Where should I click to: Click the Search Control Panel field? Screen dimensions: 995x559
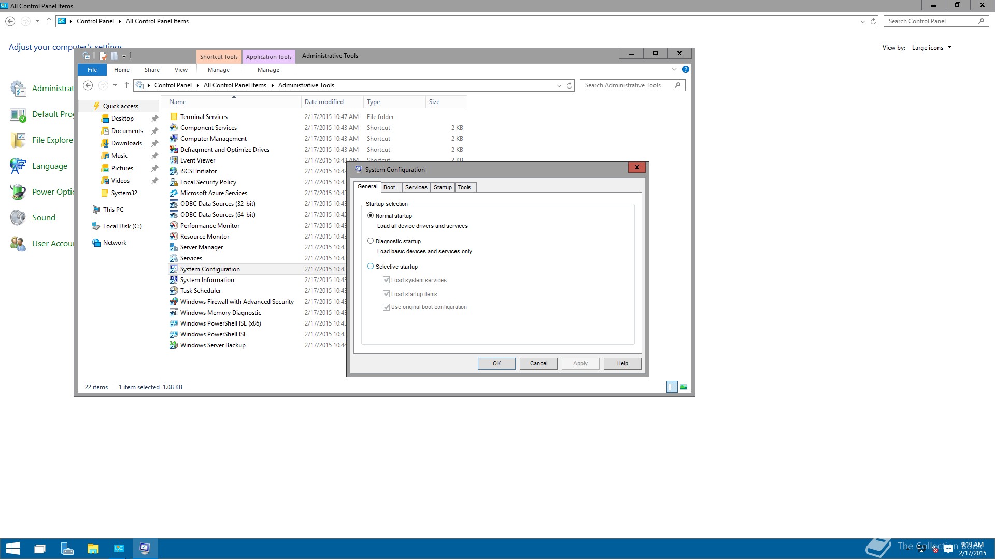pyautogui.click(x=936, y=21)
